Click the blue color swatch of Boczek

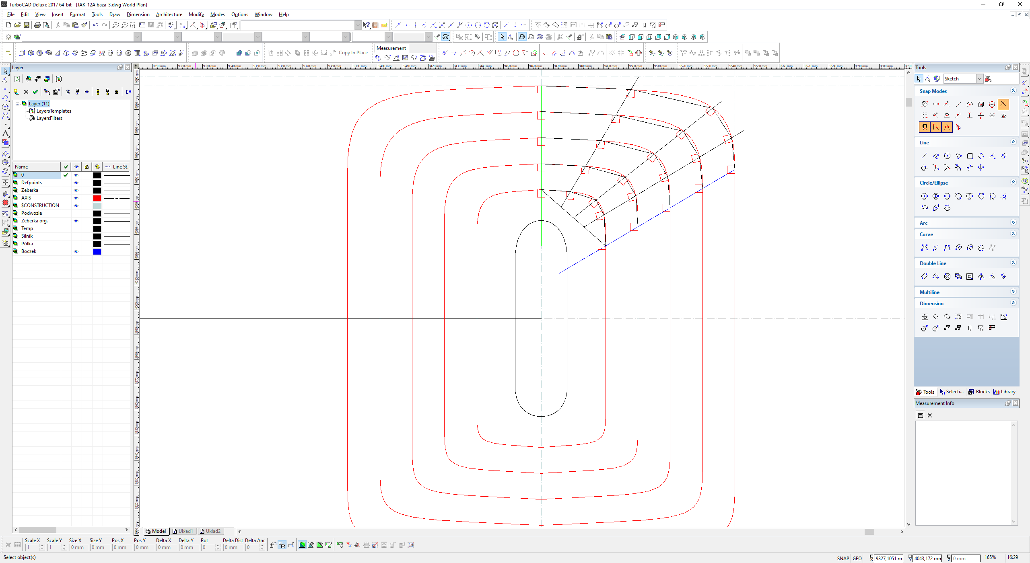97,252
